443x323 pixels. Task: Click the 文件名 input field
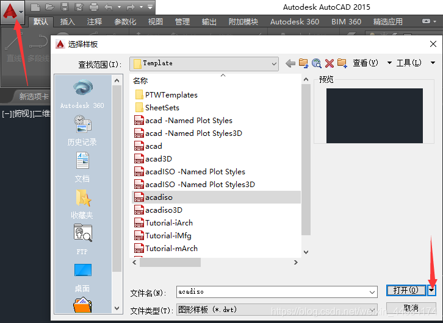click(276, 292)
